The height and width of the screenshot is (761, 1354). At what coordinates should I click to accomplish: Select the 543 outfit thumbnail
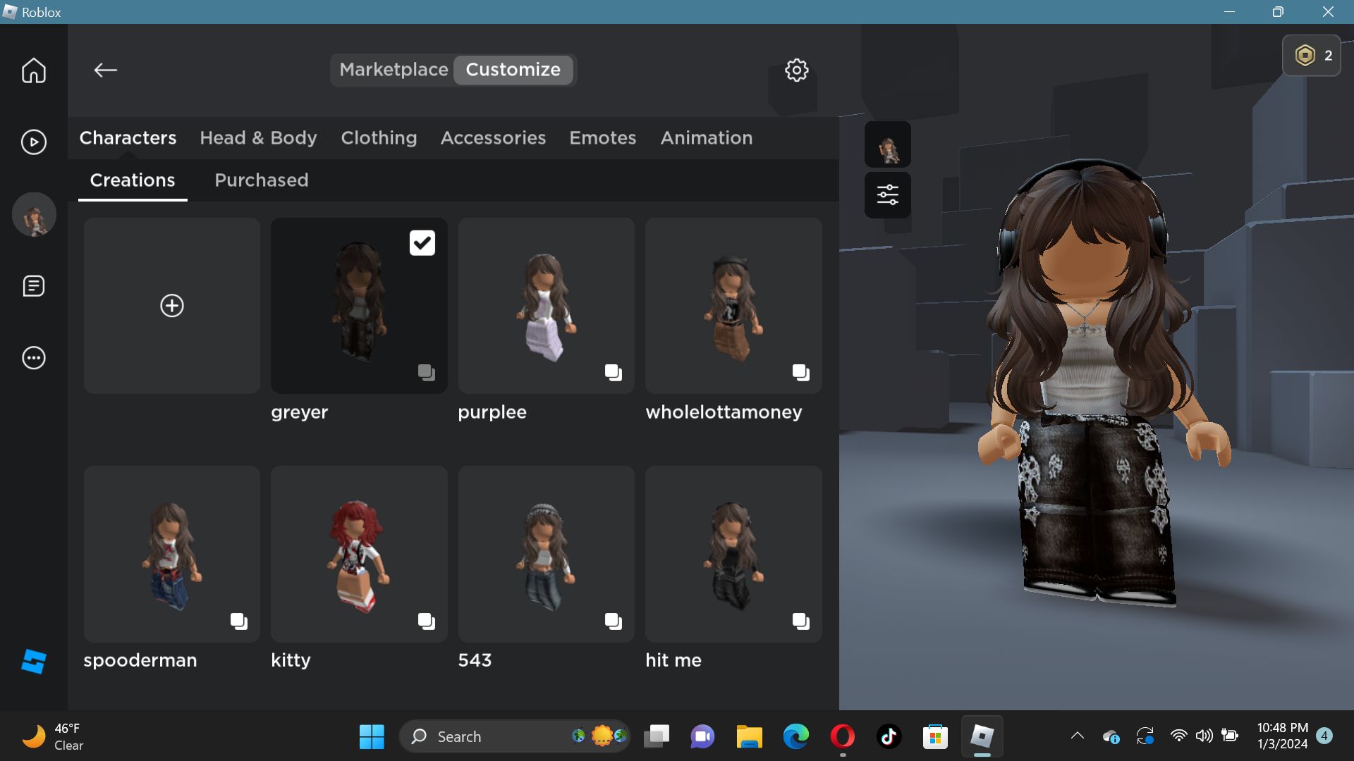click(547, 554)
